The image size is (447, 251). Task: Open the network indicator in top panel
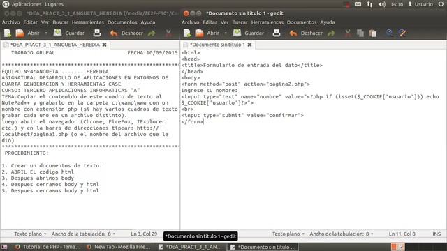[x=369, y=4]
